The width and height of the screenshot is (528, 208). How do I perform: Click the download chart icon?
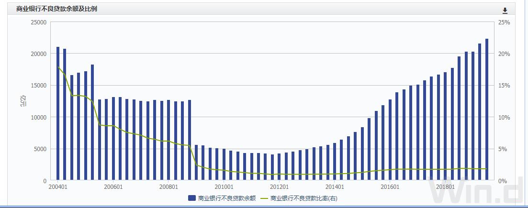505,11
